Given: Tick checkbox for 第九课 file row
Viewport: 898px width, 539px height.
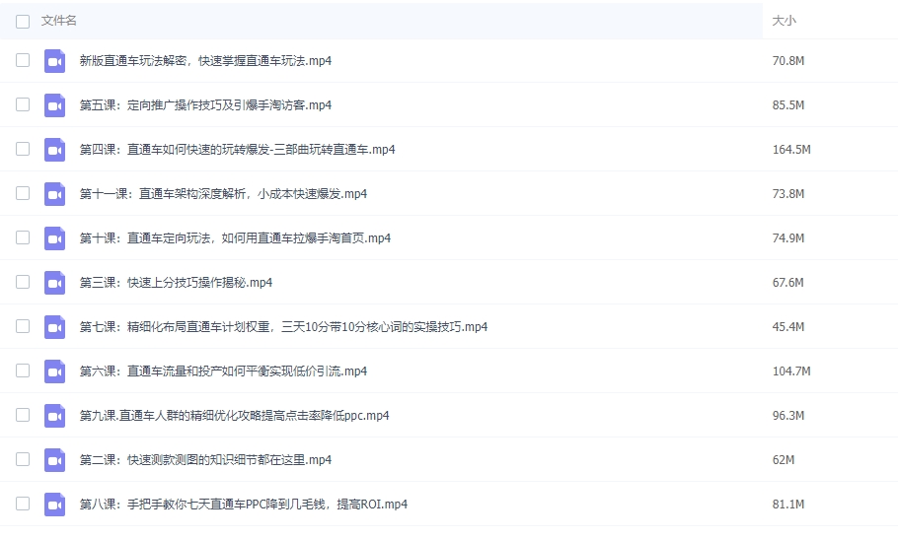Looking at the screenshot, I should pyautogui.click(x=23, y=415).
